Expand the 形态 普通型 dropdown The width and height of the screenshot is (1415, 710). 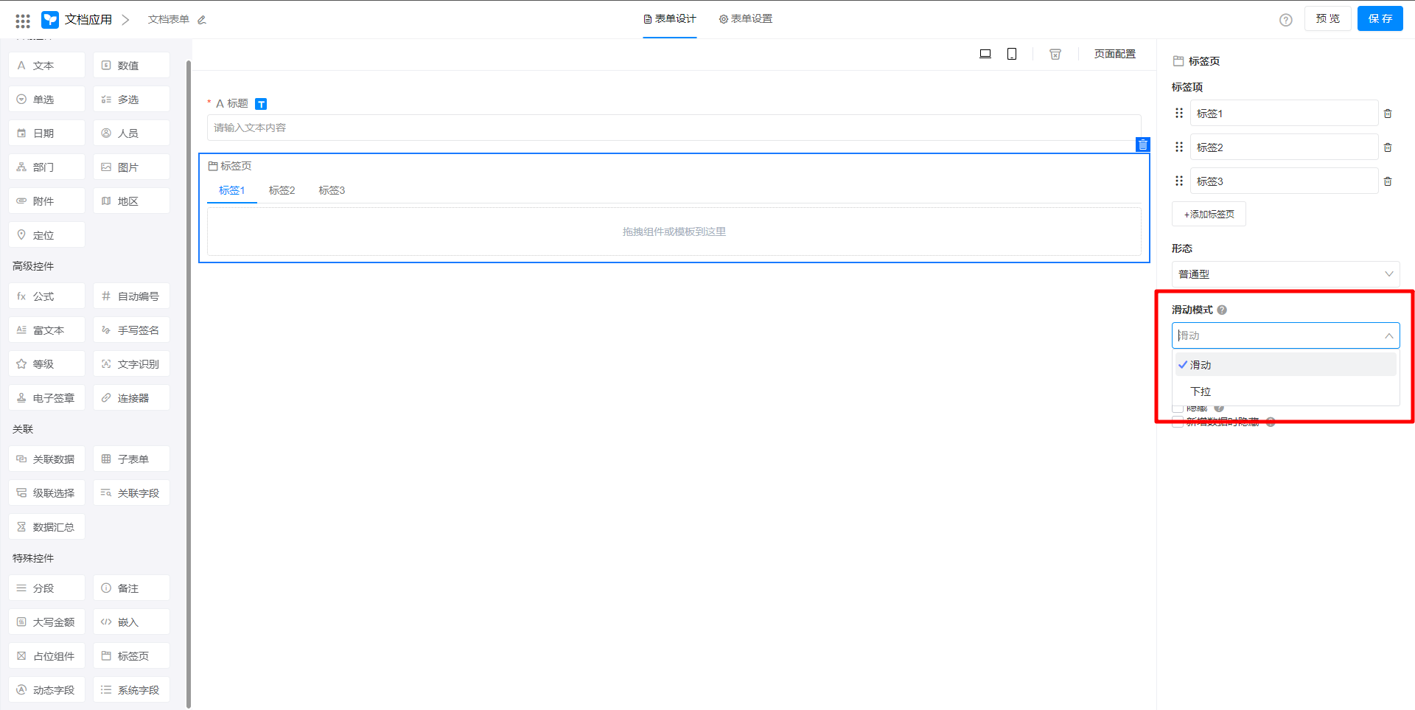coord(1285,274)
